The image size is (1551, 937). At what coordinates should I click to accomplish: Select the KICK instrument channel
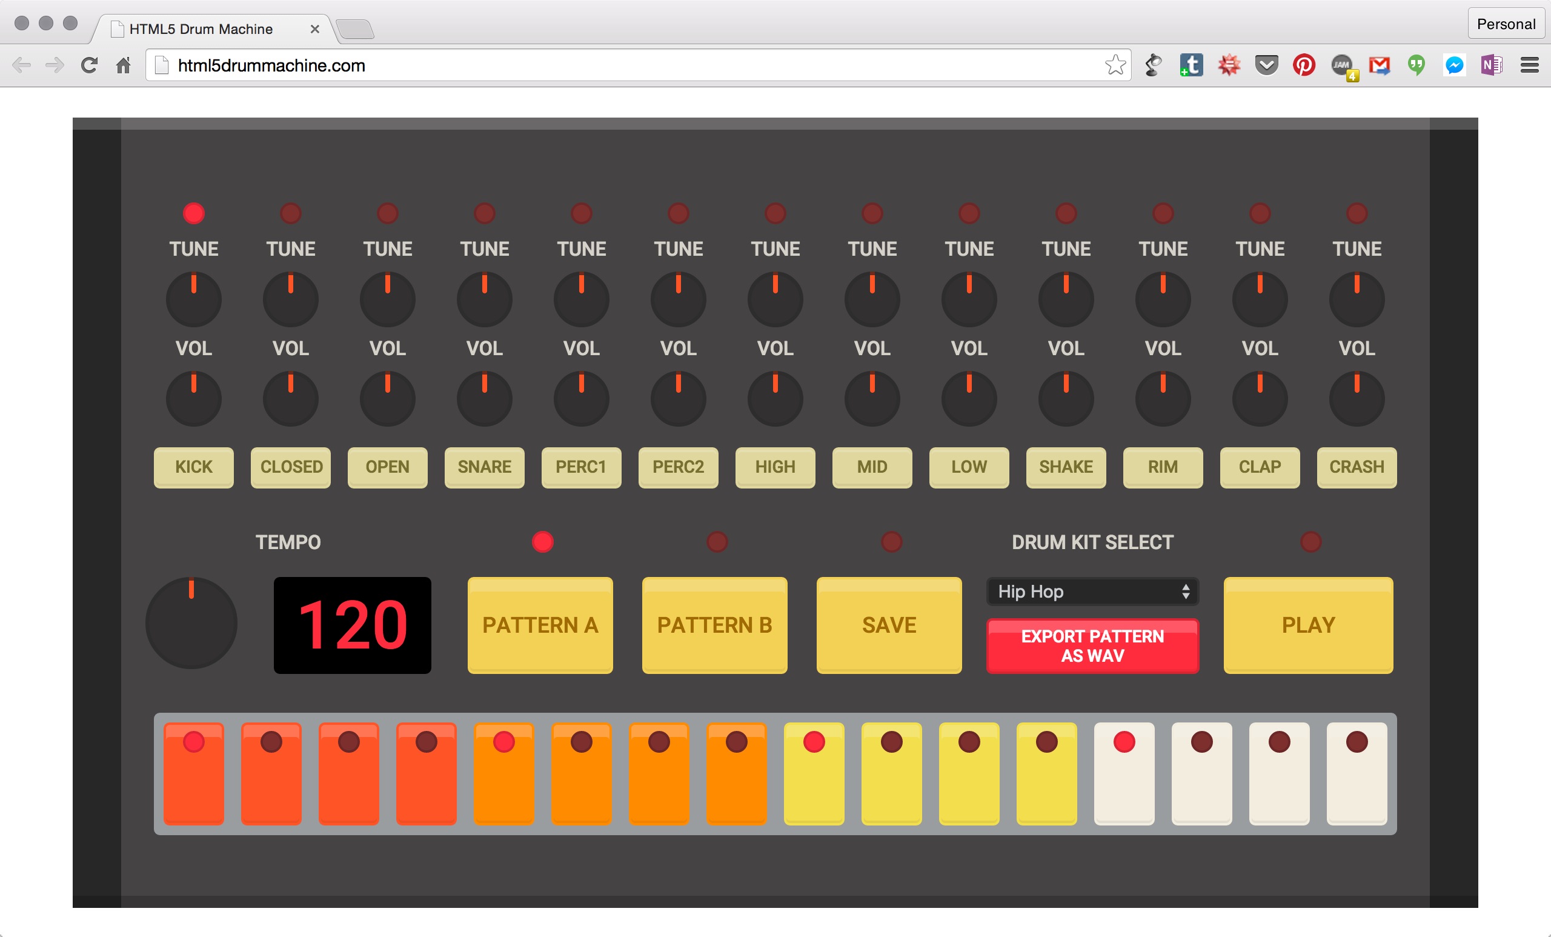[x=193, y=467]
